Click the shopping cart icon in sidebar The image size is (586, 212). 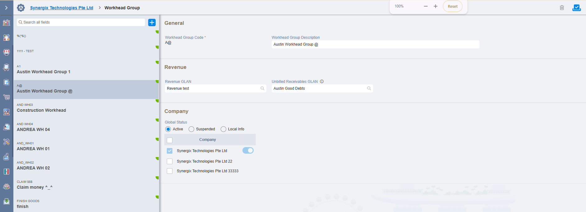[7, 97]
